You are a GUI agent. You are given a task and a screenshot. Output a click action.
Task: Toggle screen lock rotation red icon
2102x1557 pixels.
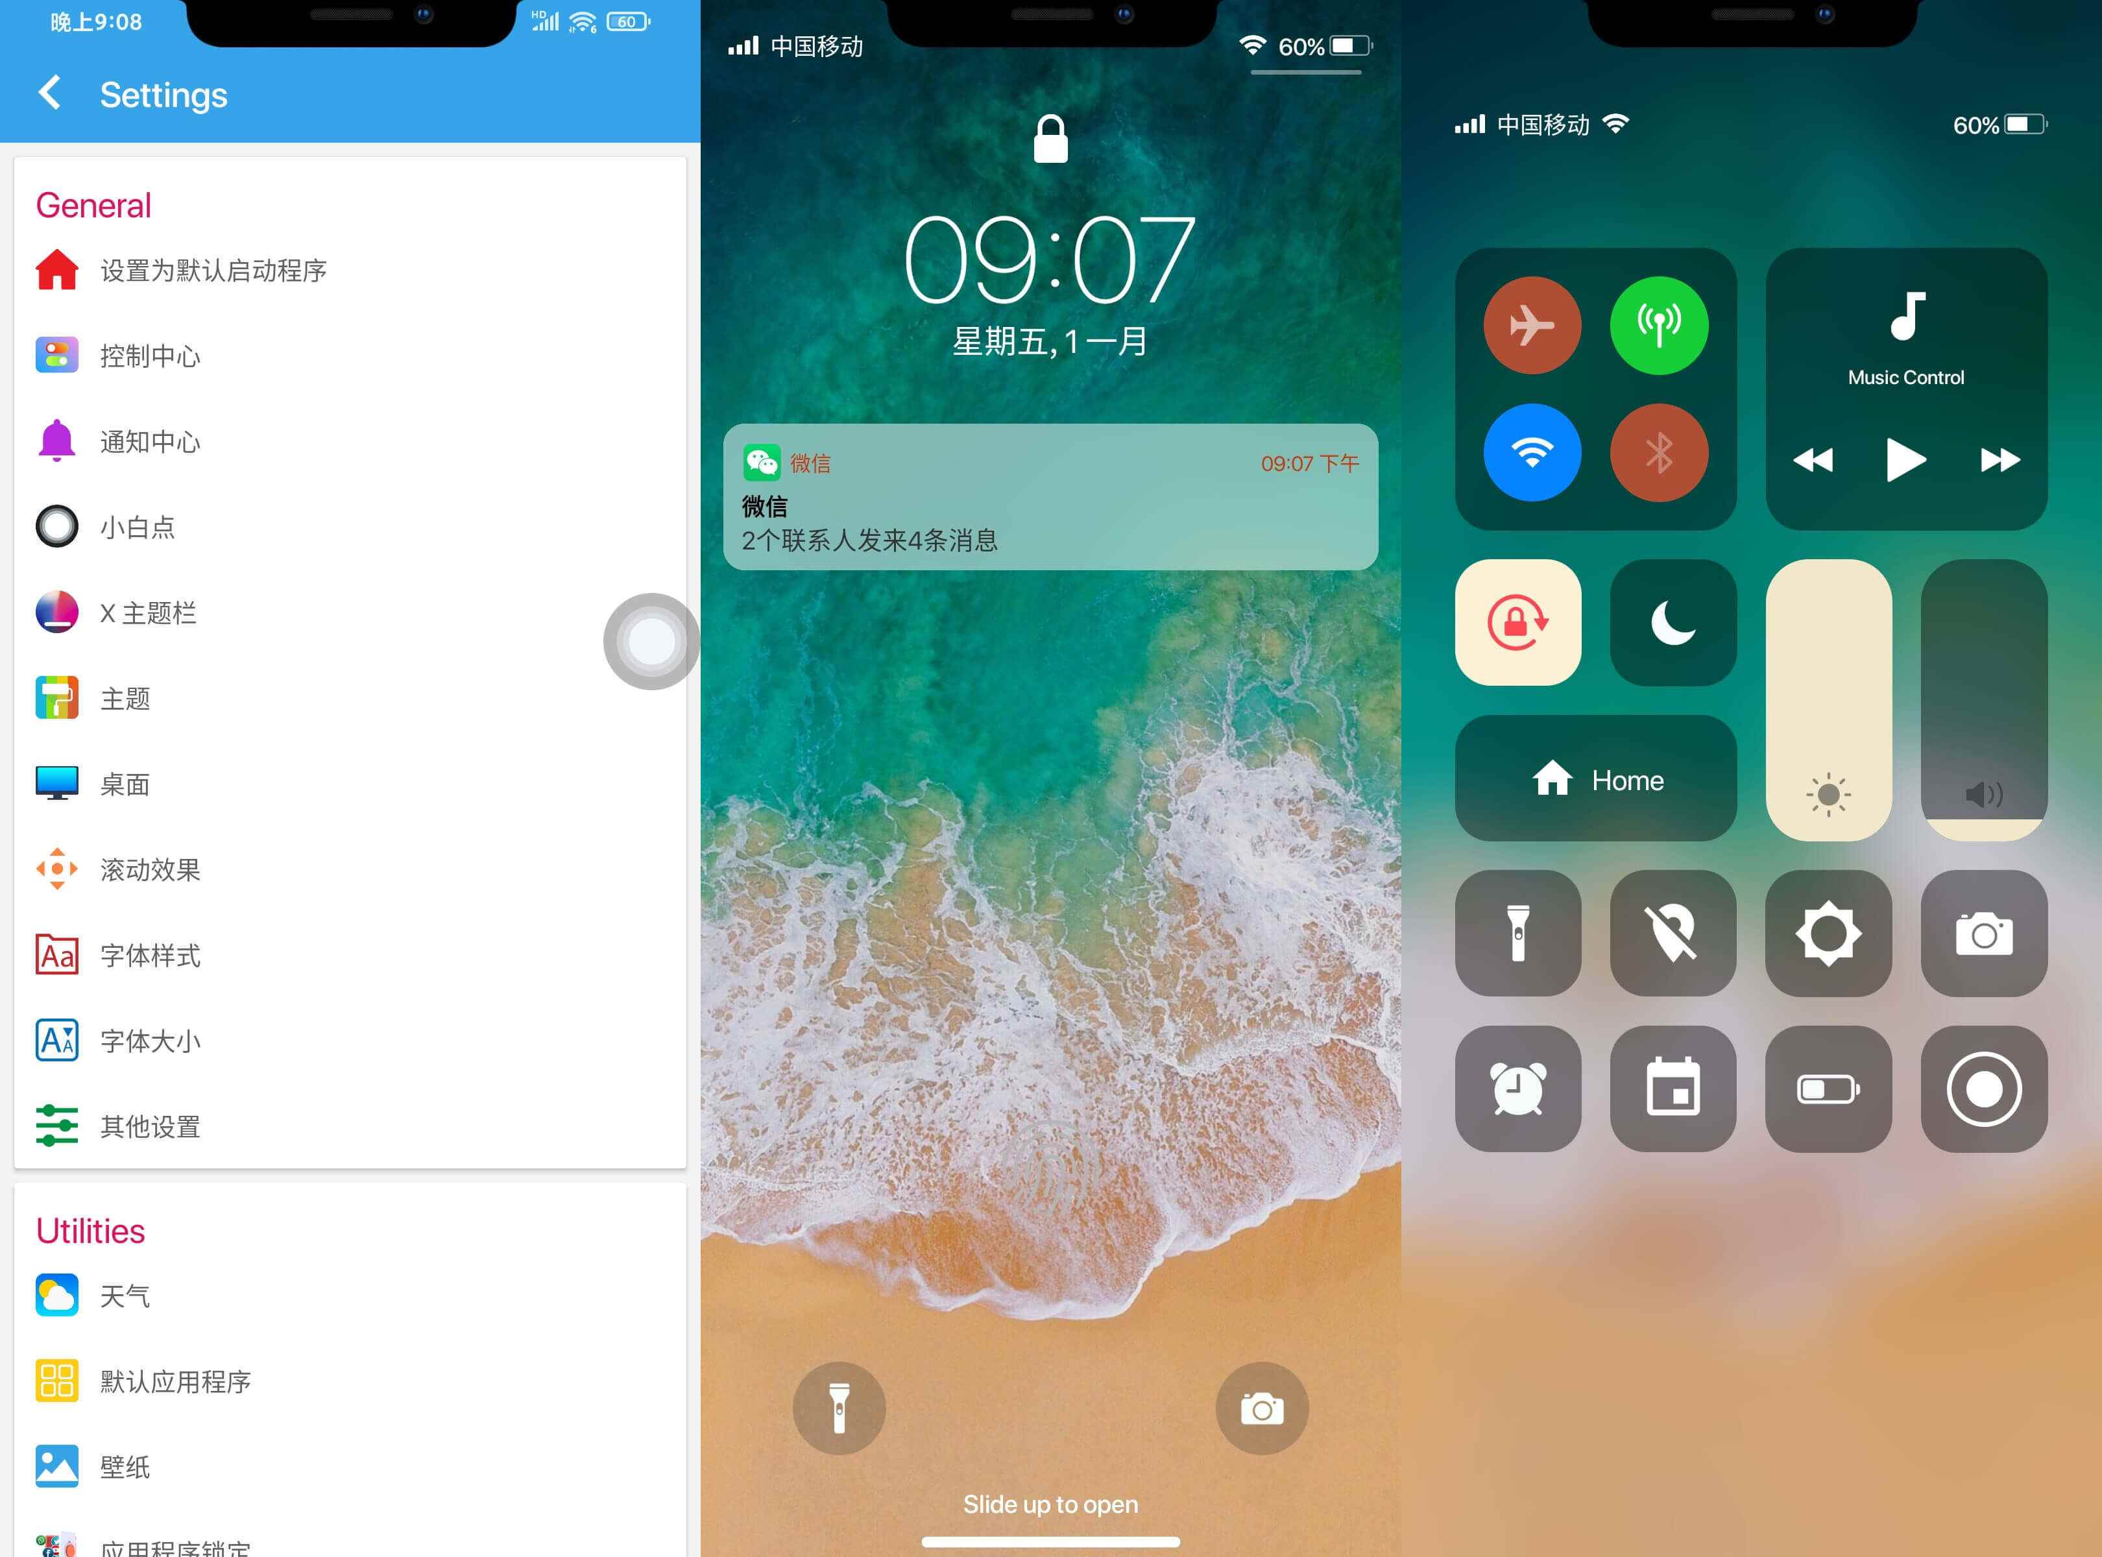pos(1518,623)
